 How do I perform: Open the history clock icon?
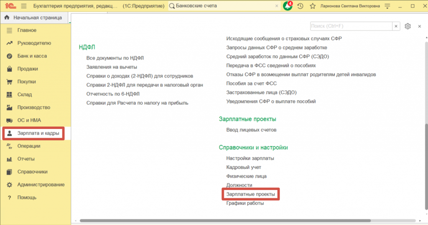click(x=300, y=6)
